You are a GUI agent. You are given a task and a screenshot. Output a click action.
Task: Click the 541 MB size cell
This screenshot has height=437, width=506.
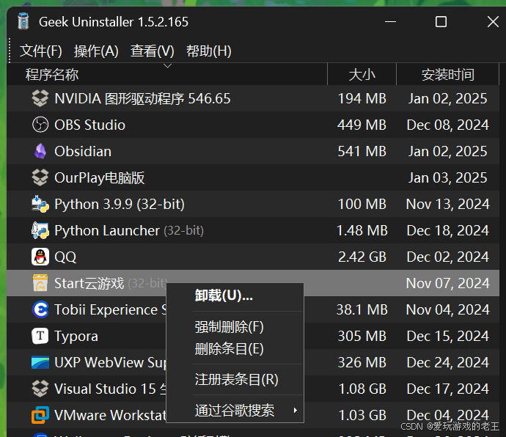coord(362,151)
